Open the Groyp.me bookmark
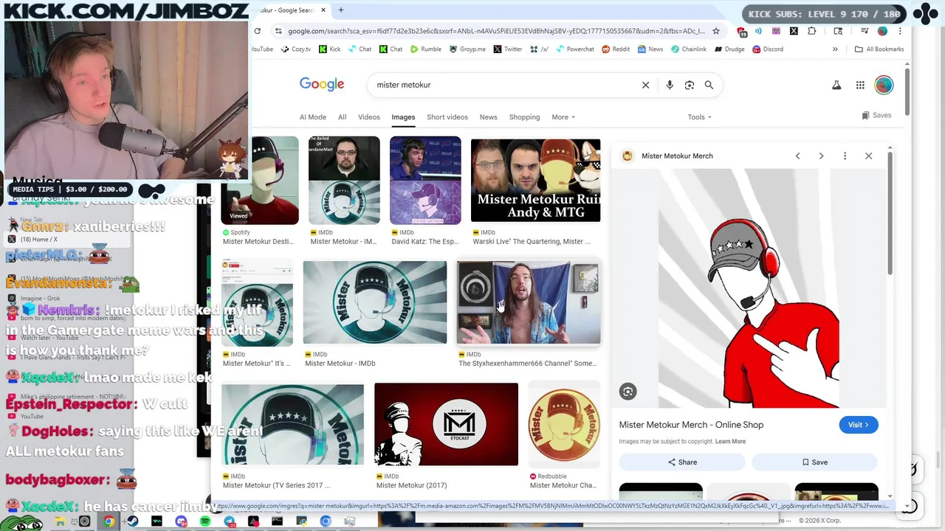This screenshot has width=945, height=531. [x=467, y=49]
